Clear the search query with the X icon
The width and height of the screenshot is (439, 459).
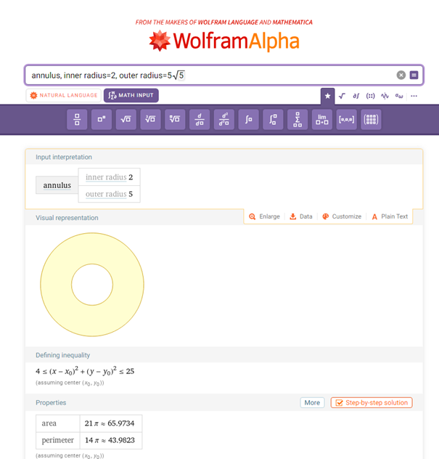pos(401,76)
